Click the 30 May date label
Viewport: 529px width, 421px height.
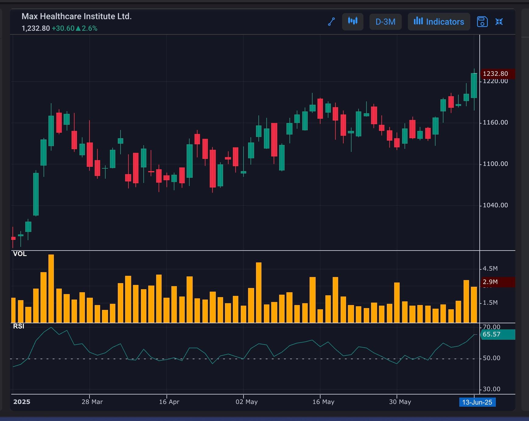coord(400,402)
